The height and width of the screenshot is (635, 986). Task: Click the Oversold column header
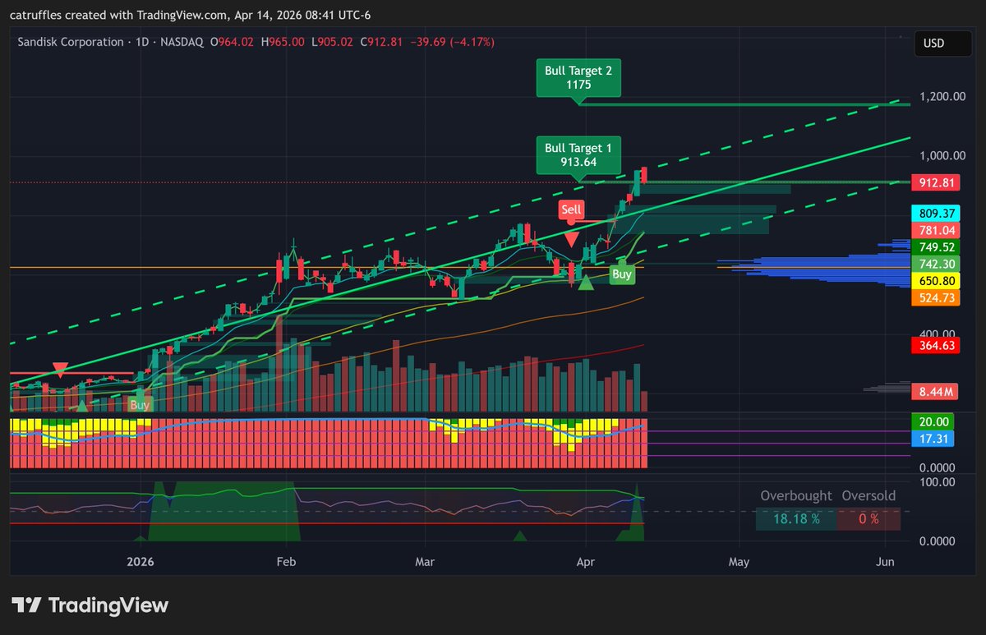coord(869,496)
